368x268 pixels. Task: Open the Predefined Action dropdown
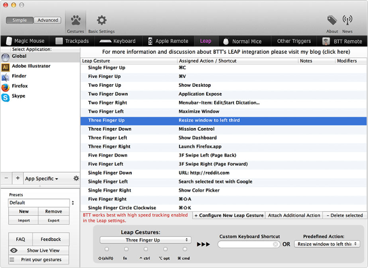[327, 244]
